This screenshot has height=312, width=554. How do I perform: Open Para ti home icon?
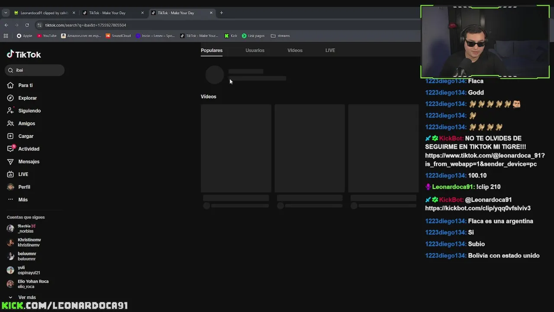click(x=10, y=85)
